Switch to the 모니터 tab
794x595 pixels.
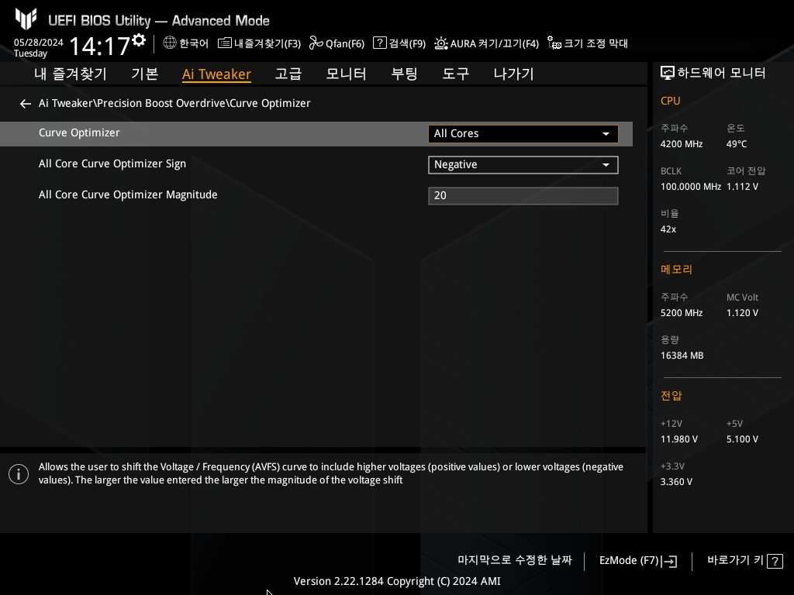[x=347, y=74]
